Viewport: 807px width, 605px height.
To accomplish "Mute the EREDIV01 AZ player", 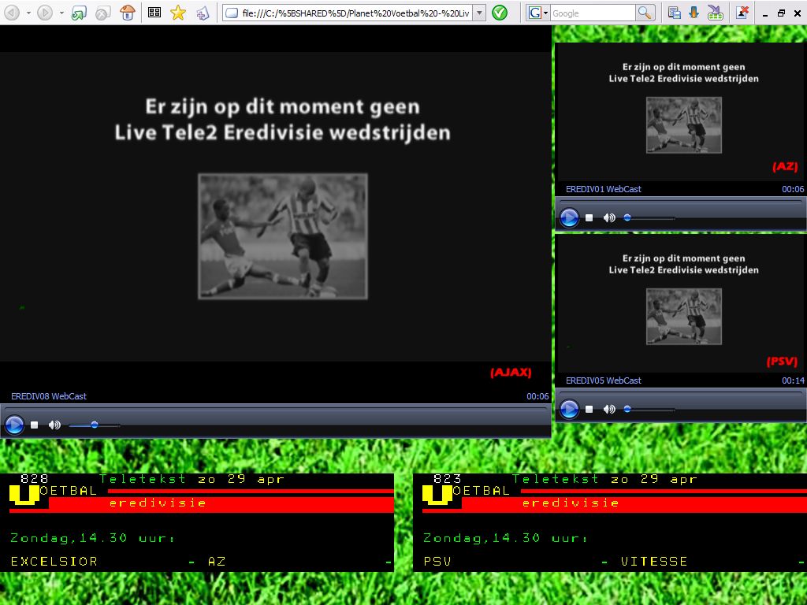I will coord(609,218).
